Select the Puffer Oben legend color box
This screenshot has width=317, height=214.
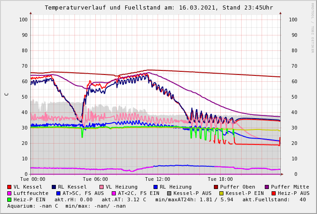click(x=216, y=187)
